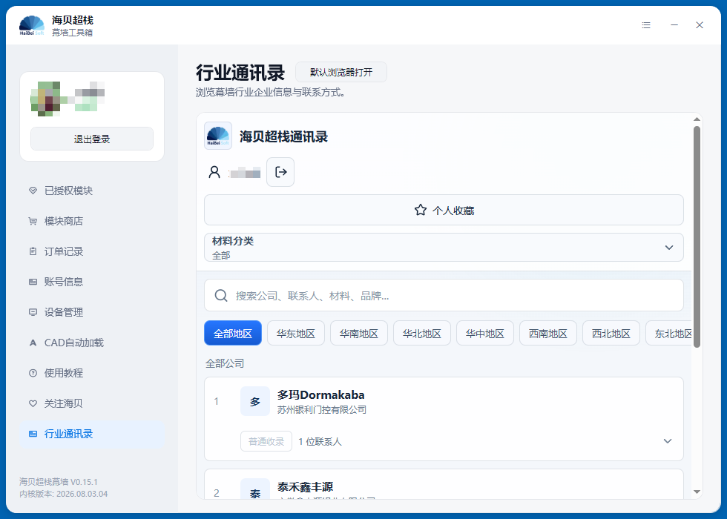Viewport: 727px width, 519px height.
Task: Open CAD自动加载 in the sidebar
Action: click(92, 343)
